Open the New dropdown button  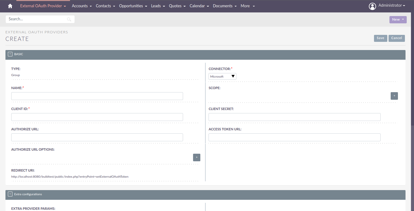point(398,19)
